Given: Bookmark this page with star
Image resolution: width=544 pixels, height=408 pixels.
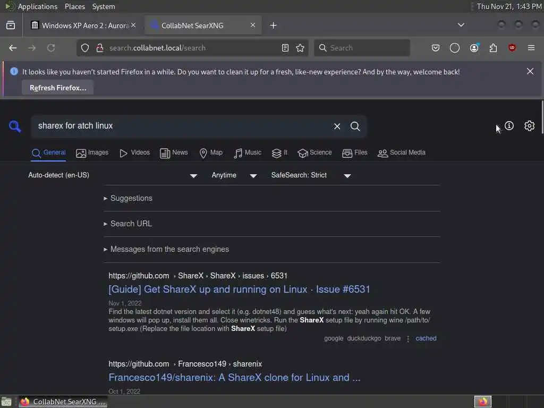Looking at the screenshot, I should (300, 48).
